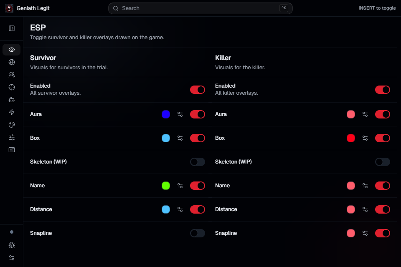
Task: Open the globe world section in sidebar
Action: click(12, 62)
